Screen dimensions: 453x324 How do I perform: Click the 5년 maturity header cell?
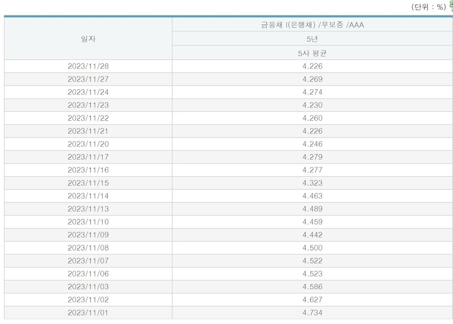click(312, 39)
